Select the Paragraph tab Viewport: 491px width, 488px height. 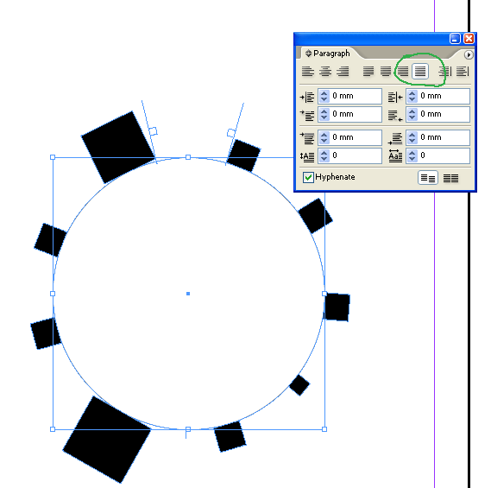pyautogui.click(x=331, y=54)
